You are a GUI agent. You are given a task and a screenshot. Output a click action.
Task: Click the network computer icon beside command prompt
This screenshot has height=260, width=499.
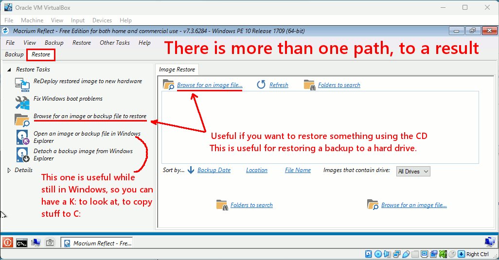click(x=36, y=243)
